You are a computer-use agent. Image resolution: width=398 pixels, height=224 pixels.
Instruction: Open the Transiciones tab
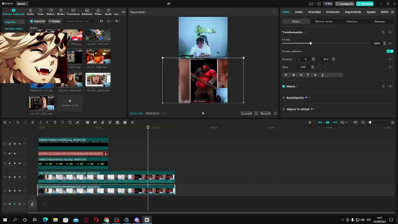(x=73, y=12)
